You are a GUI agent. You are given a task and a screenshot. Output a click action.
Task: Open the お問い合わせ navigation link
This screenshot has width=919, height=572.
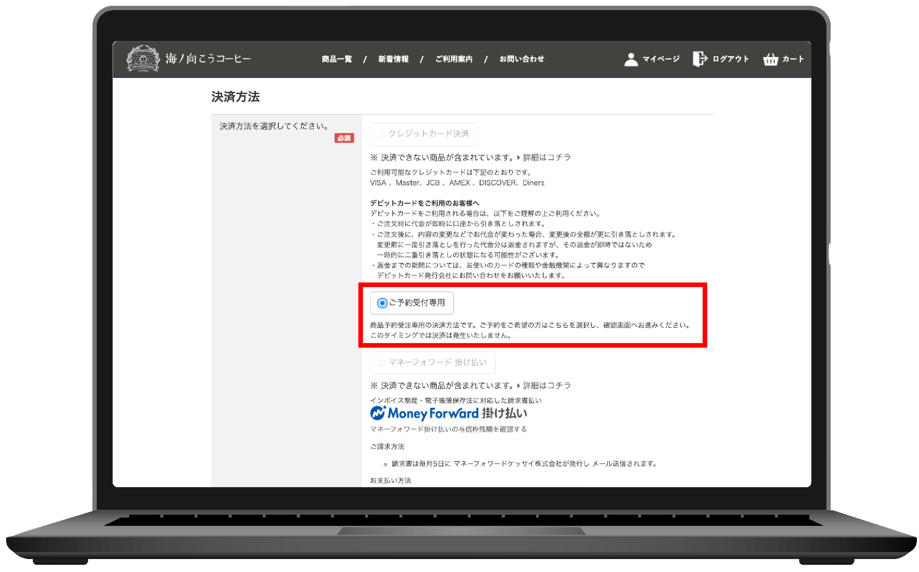(522, 59)
